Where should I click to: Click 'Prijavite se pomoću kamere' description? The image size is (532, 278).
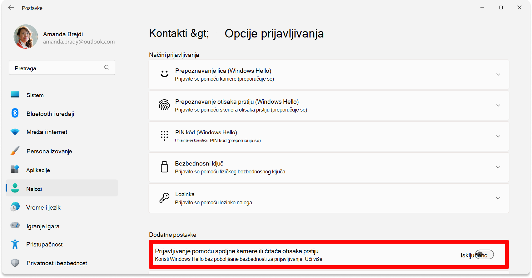(x=224, y=79)
